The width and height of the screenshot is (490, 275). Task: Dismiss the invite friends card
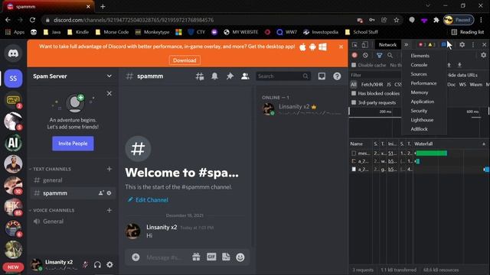coord(109,93)
